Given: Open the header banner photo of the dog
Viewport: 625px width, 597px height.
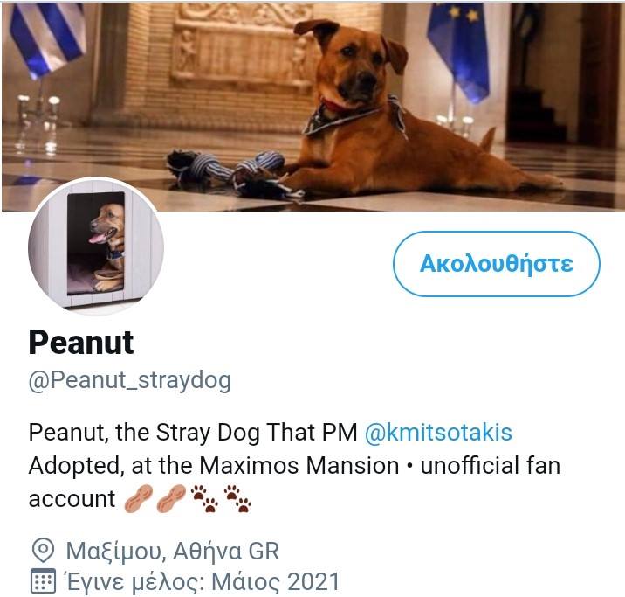Looking at the screenshot, I should [312, 106].
